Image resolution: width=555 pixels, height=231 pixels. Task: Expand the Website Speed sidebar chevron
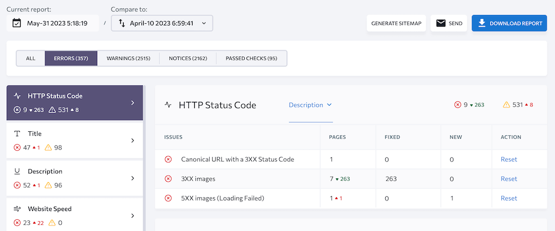click(x=132, y=215)
